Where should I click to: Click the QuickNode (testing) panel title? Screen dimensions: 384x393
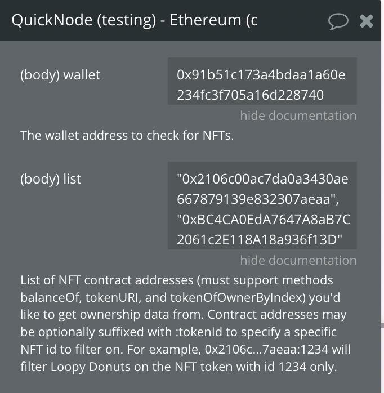coord(134,20)
